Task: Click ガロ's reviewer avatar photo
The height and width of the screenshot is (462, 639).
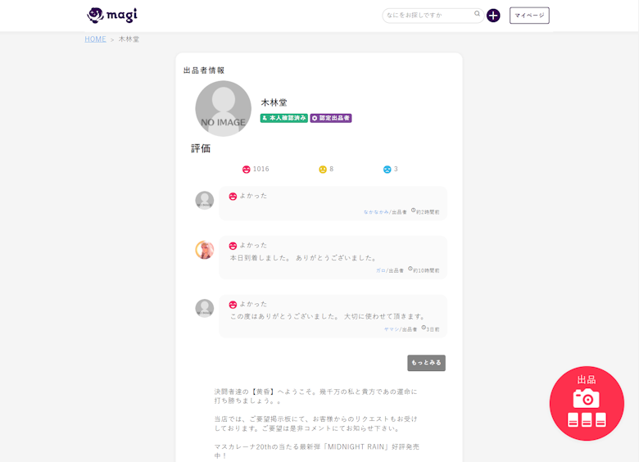Action: [205, 250]
